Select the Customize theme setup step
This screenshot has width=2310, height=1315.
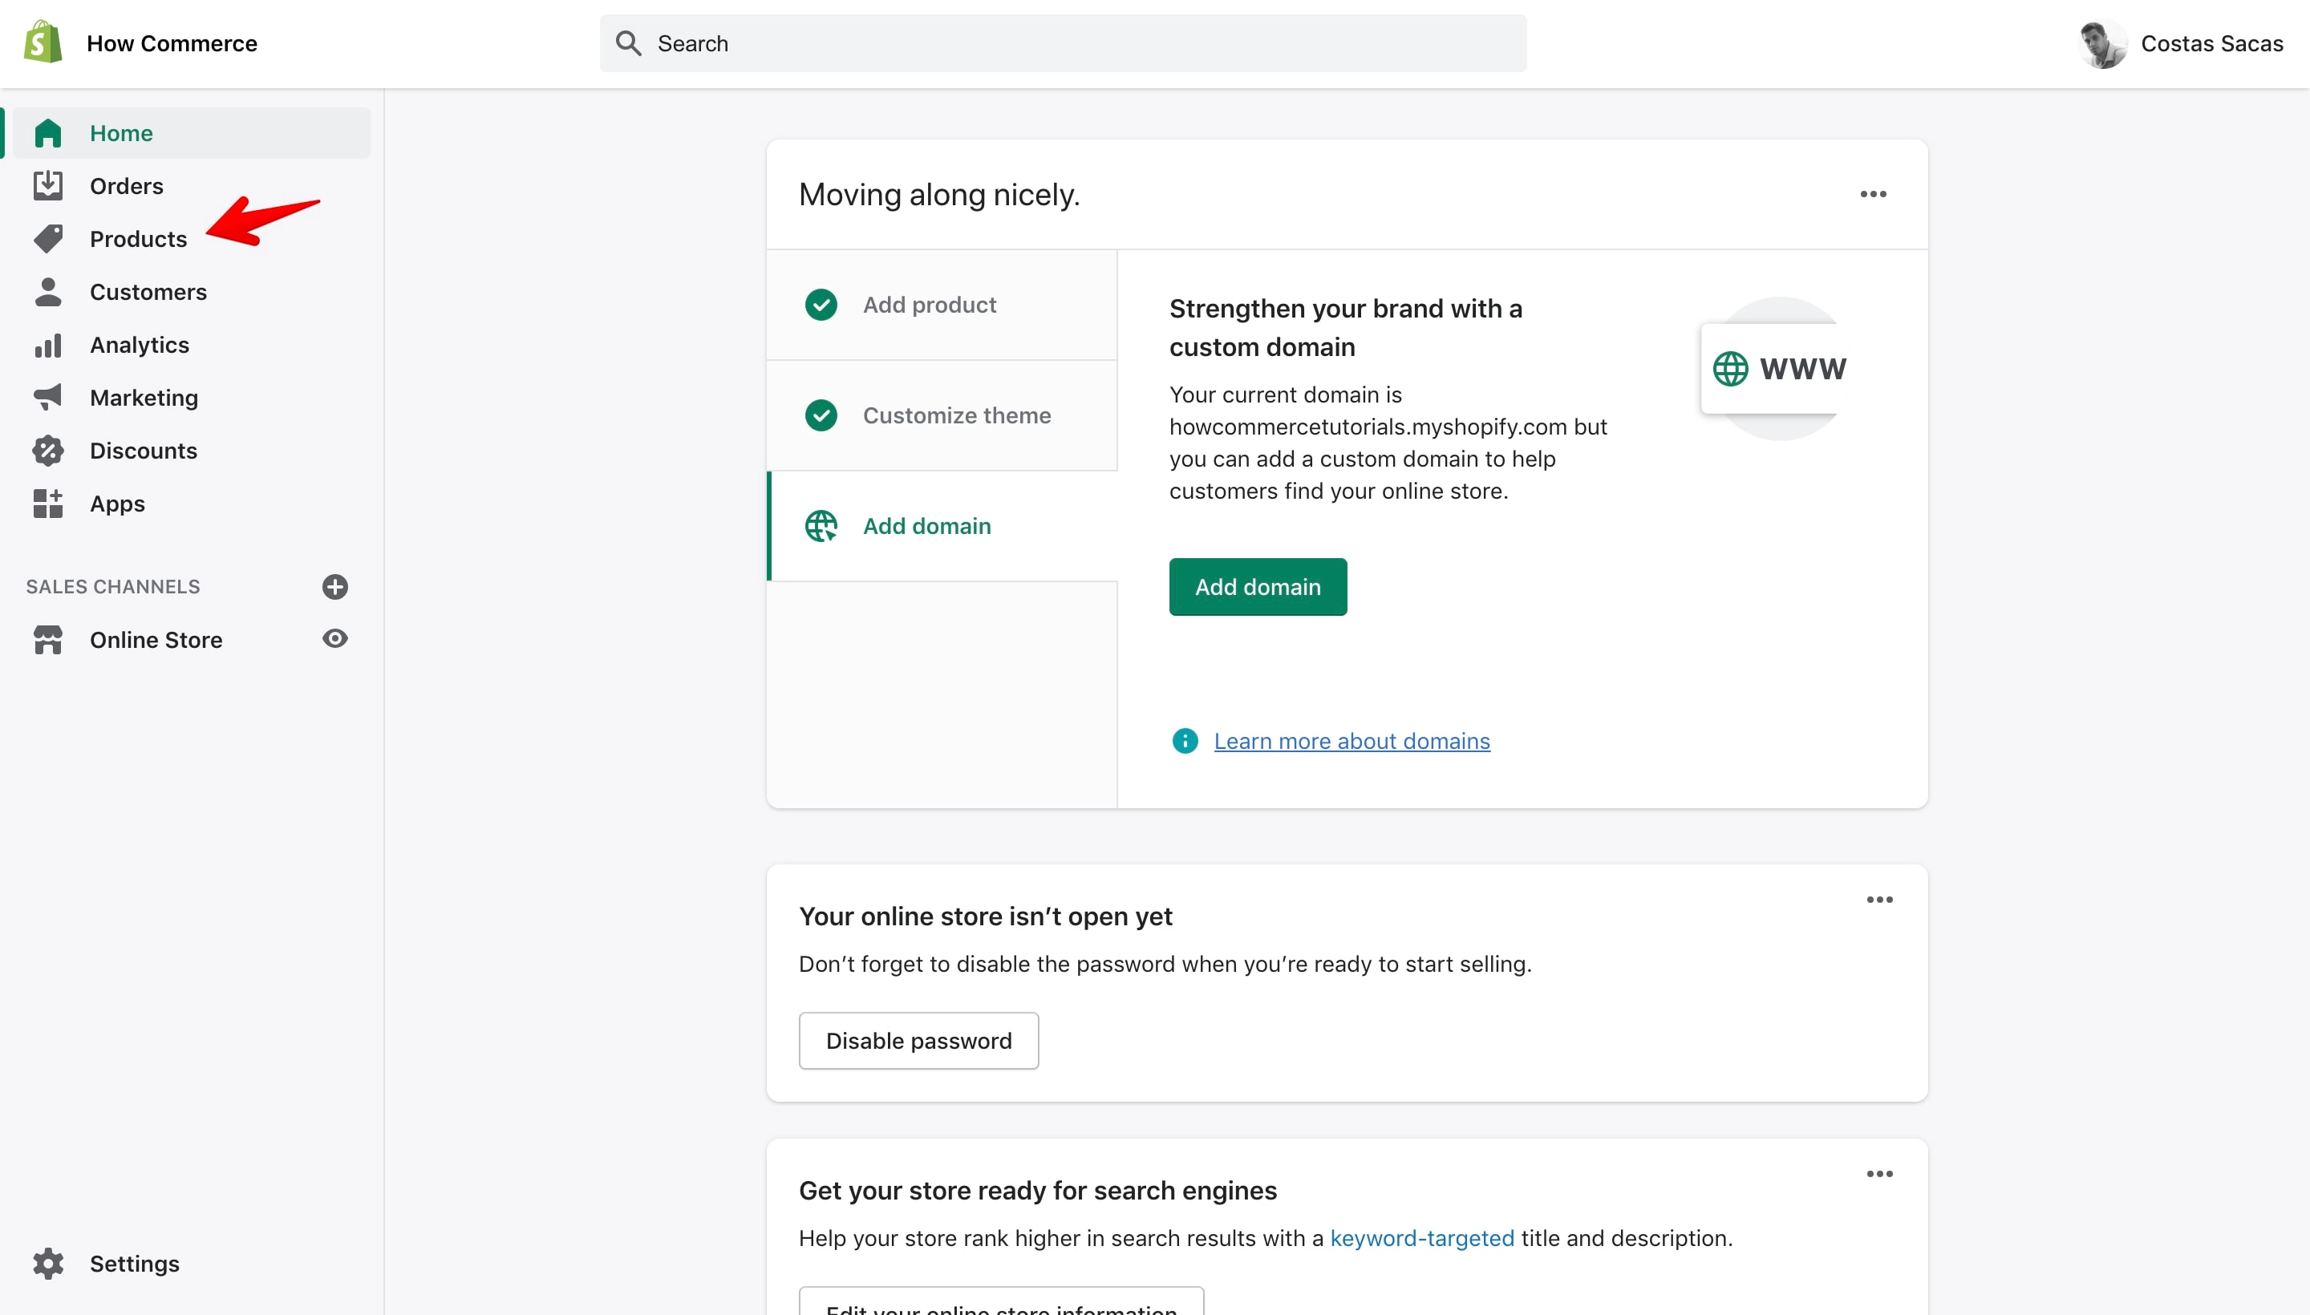coord(942,415)
